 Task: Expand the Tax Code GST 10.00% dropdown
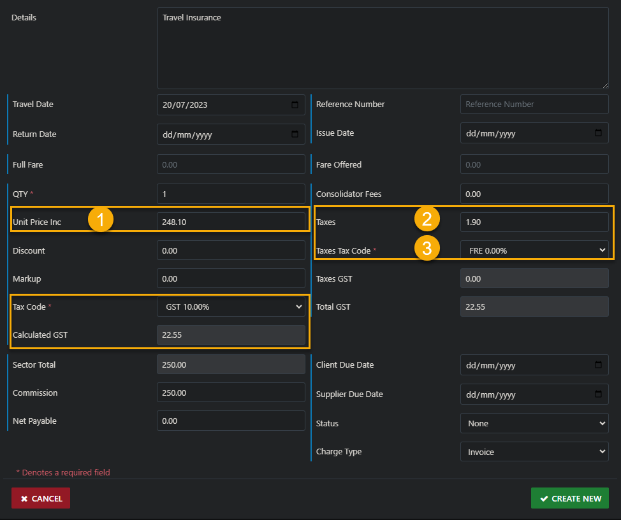pyautogui.click(x=231, y=307)
